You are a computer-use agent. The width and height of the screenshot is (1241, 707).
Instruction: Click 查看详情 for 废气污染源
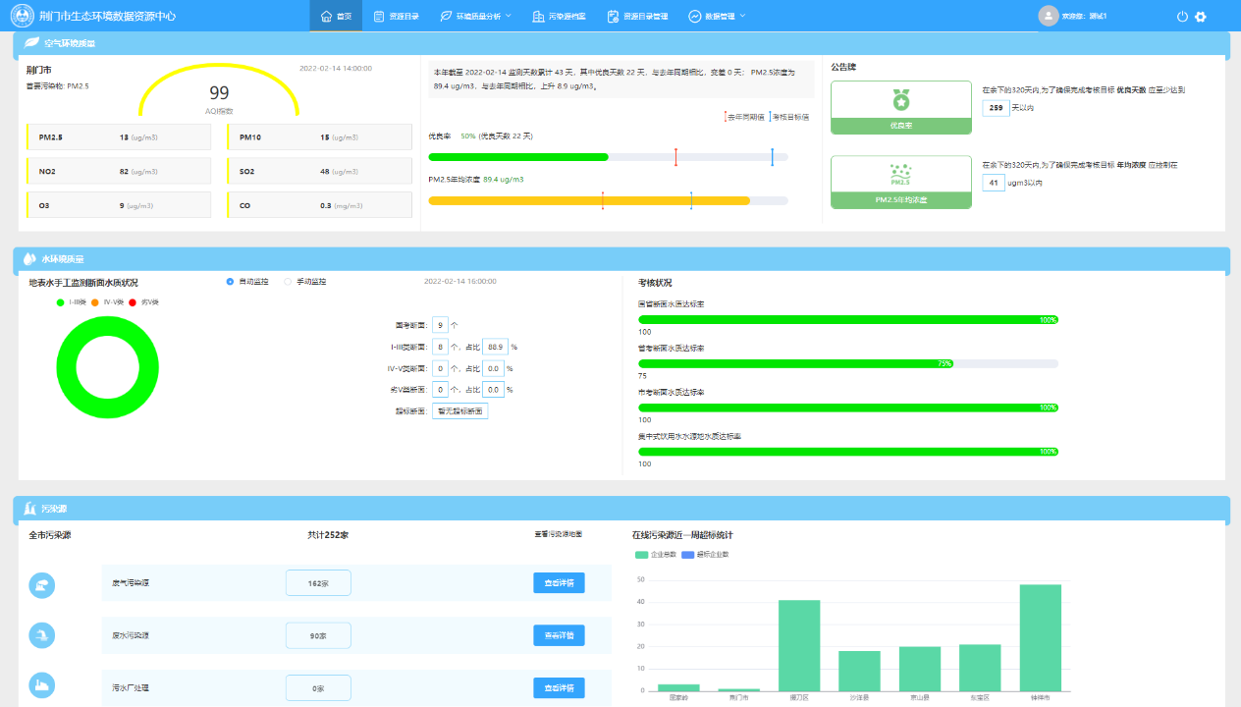[559, 582]
